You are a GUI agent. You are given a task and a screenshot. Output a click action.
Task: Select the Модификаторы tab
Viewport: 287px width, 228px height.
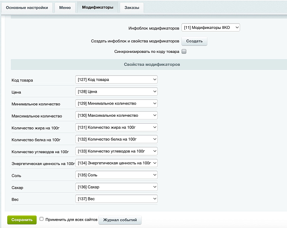click(x=98, y=8)
